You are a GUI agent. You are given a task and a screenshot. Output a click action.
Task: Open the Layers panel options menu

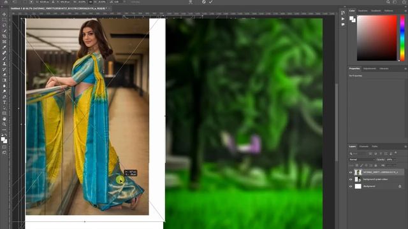[405, 146]
